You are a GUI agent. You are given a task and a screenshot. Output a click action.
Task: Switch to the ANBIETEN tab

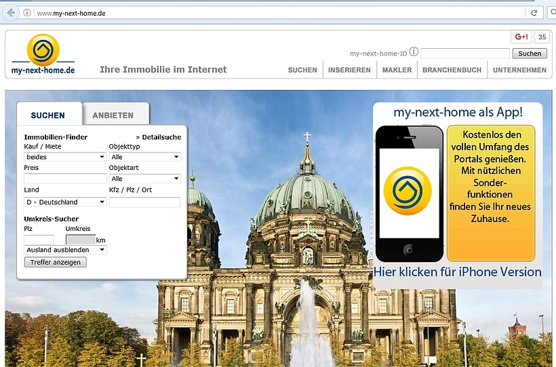point(115,114)
